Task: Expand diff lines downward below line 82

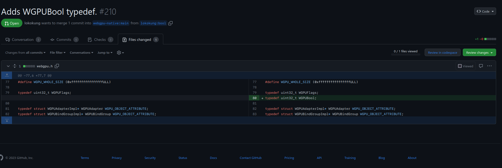Action: point(7,120)
